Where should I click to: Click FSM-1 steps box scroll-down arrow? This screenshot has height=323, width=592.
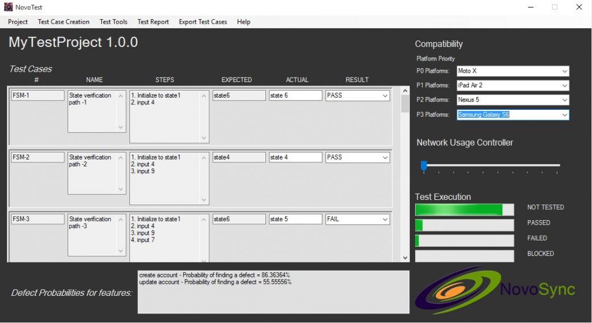tap(204, 138)
